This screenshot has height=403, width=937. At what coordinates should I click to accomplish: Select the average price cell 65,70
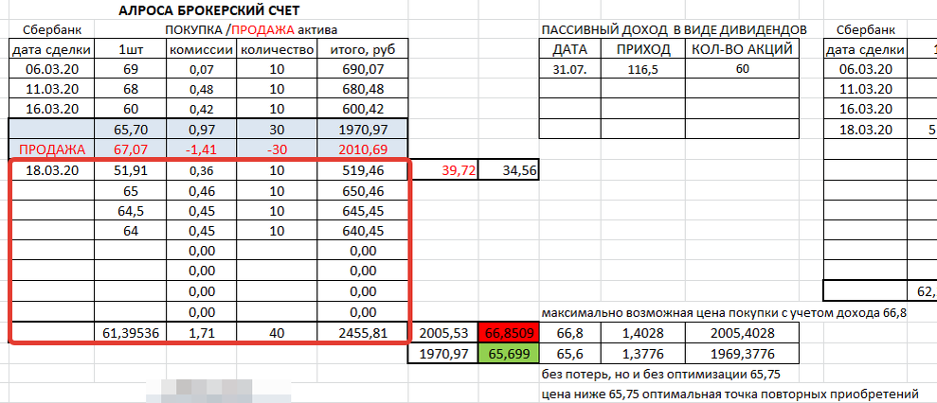click(130, 129)
